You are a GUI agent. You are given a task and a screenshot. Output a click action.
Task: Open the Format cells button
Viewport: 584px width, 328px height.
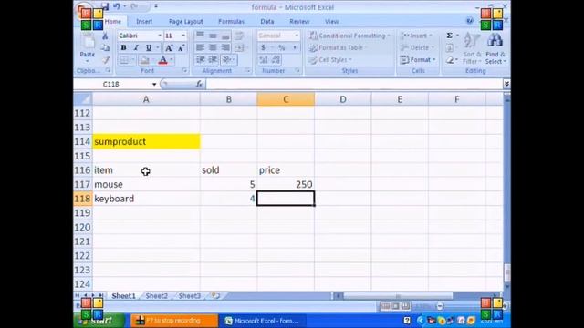418,60
